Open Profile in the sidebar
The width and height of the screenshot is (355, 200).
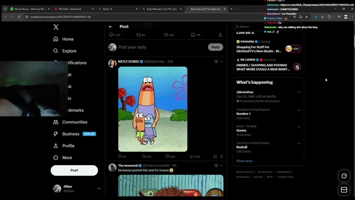click(64, 146)
